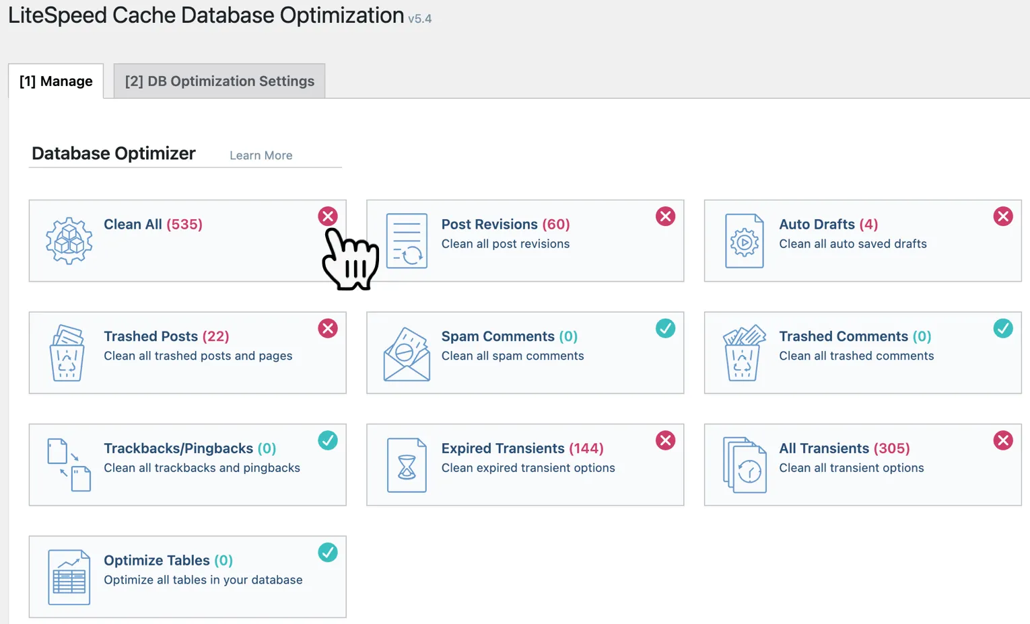Click the Clean All (535) link
The width and height of the screenshot is (1030, 624).
(x=153, y=225)
